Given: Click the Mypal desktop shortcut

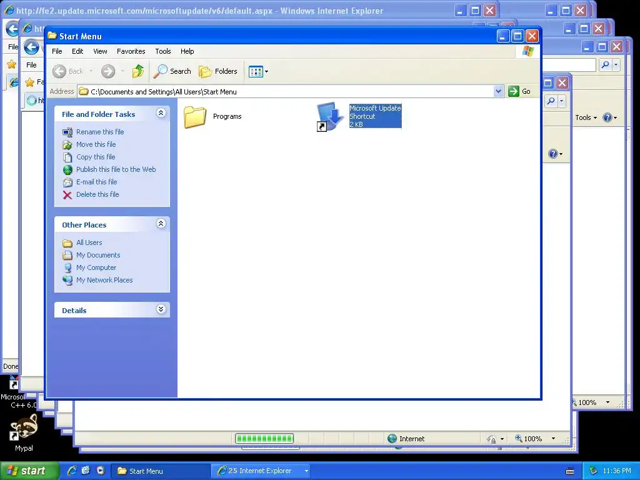Looking at the screenshot, I should click(x=24, y=433).
